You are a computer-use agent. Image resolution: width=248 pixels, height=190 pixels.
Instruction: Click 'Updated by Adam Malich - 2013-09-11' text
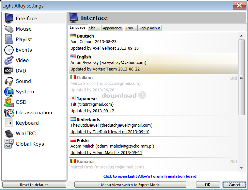106,153
